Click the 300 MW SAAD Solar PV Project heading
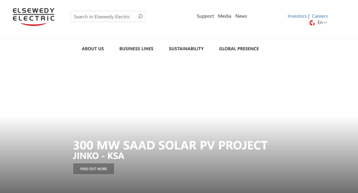 click(170, 145)
